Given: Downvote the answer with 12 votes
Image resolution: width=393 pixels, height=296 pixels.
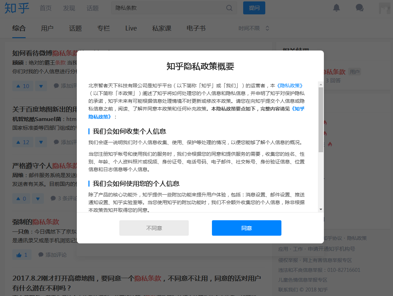Looking at the screenshot, I should click(41, 142).
